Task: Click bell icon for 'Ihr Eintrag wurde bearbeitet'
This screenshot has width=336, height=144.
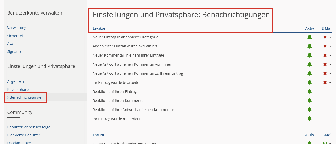Action: (x=309, y=83)
